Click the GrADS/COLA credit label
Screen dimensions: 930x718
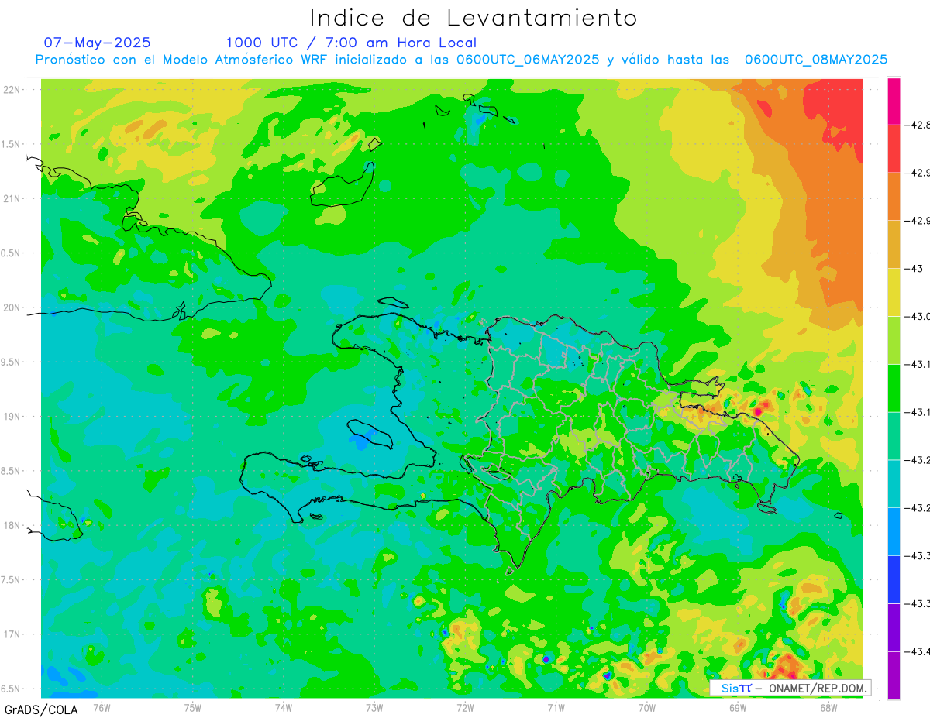point(41,709)
